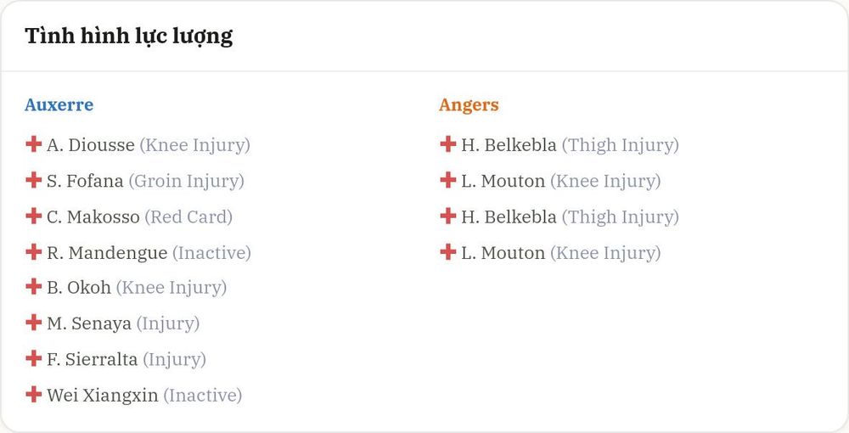Viewport: 849px width, 433px height.
Task: Select the injury icon next to B. Okoh
Action: tap(34, 286)
